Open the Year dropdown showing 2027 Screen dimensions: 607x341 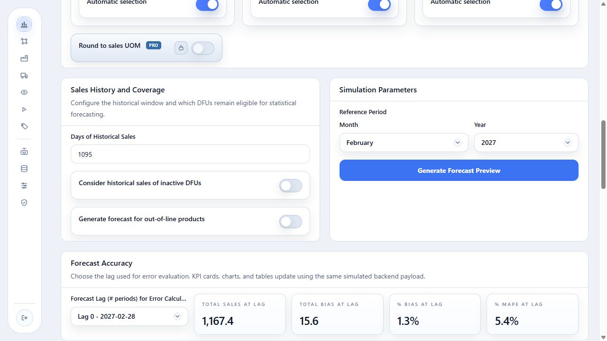coord(526,143)
